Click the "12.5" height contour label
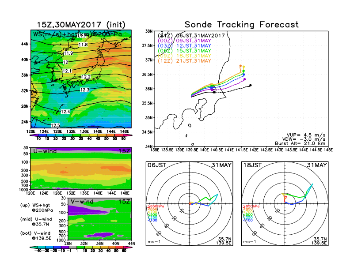350x270 pixels. pyautogui.click(x=55, y=125)
